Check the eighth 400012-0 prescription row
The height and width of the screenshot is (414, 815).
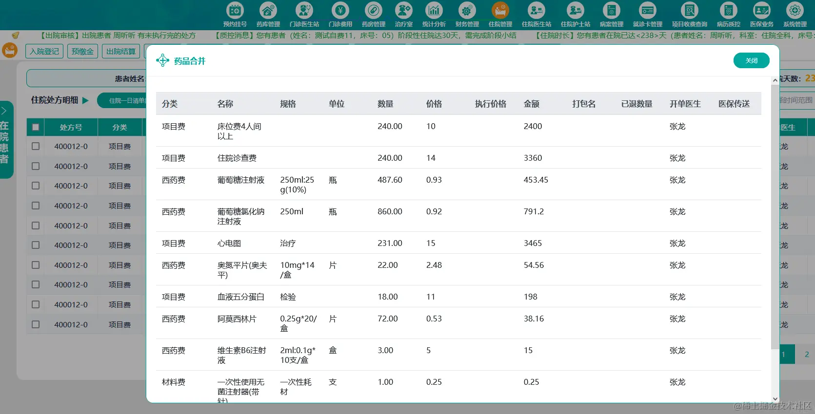click(36, 284)
